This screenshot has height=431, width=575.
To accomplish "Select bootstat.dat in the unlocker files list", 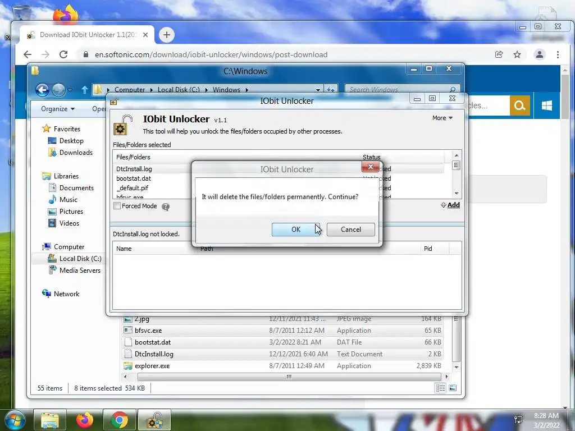I will click(x=134, y=178).
